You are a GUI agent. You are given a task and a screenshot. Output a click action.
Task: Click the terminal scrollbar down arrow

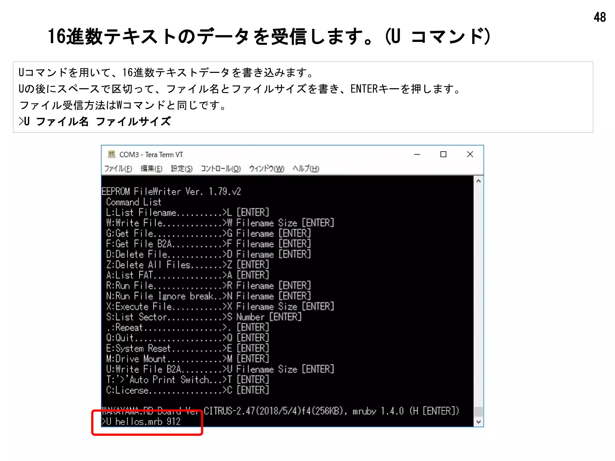tap(479, 422)
